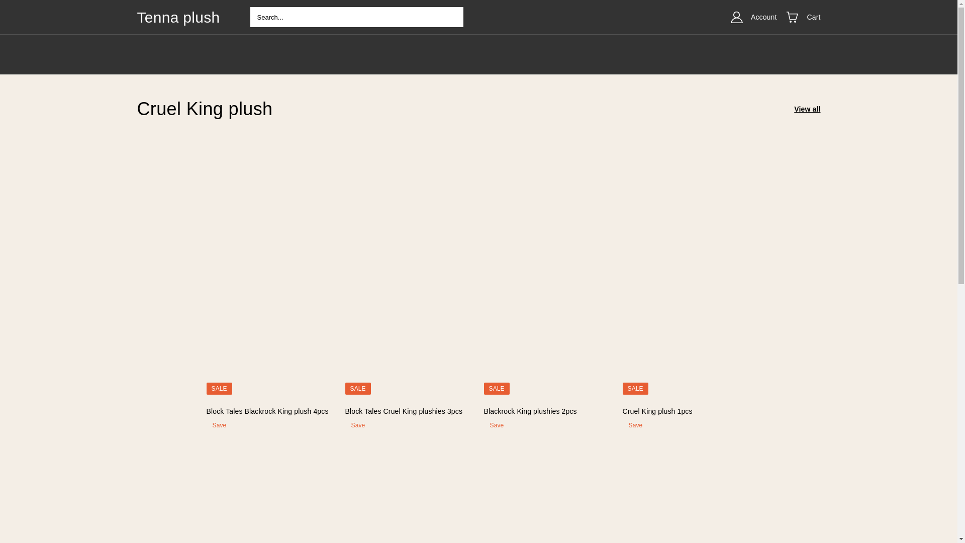Open Block Tales Cruel King plushies 3pcs

403,411
